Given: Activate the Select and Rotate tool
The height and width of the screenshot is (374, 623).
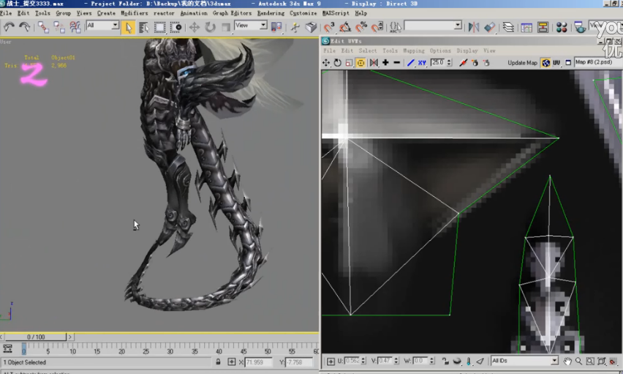Looking at the screenshot, I should [210, 27].
